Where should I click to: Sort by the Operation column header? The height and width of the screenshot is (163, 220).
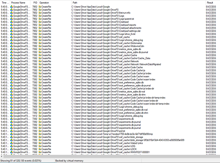pyautogui.click(x=55, y=3)
